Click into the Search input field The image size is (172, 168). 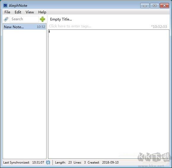[24, 19]
